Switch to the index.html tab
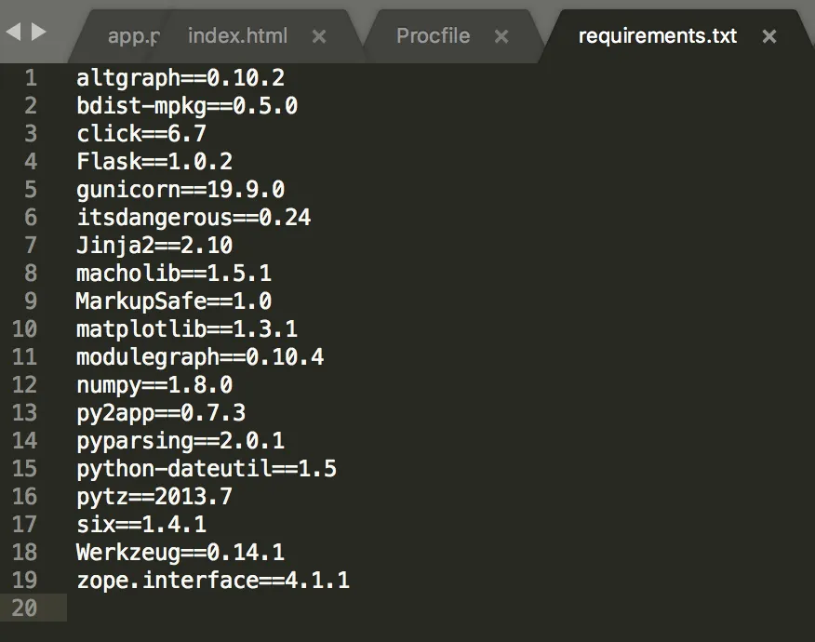Image resolution: width=815 pixels, height=642 pixels. coord(237,36)
